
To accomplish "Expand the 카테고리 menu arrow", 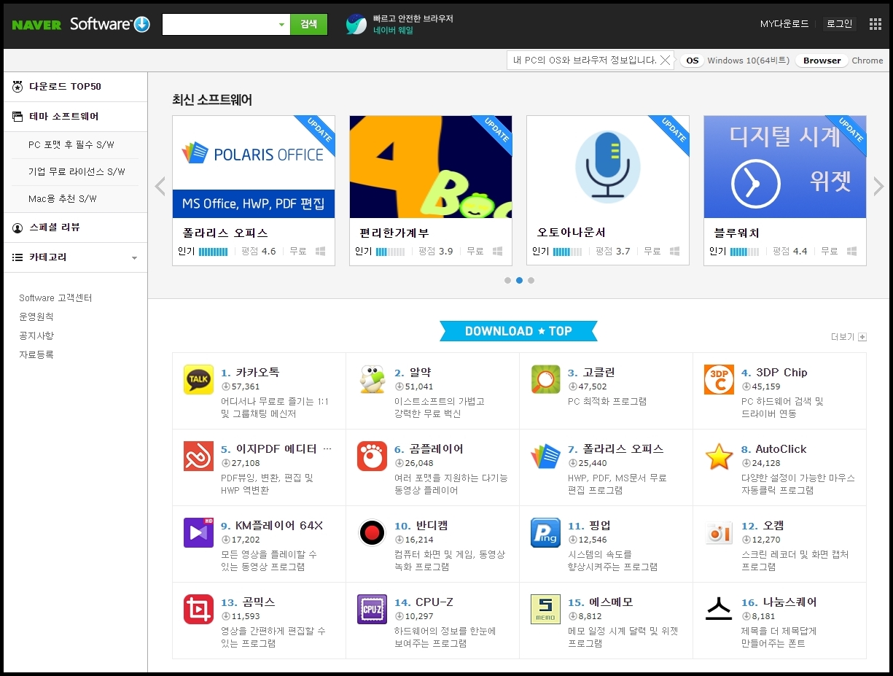I will pyautogui.click(x=134, y=257).
